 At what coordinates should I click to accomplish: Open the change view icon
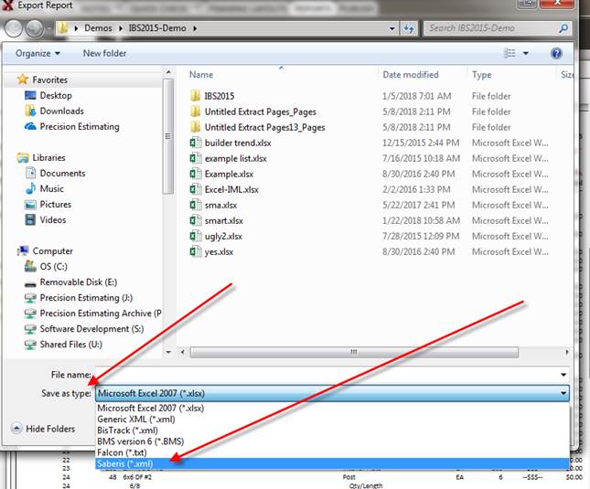(510, 54)
